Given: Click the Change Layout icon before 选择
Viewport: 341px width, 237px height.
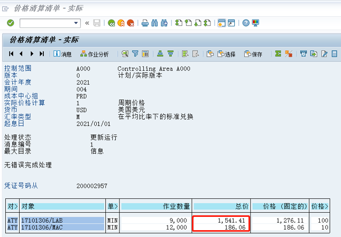Looking at the screenshot, I should tap(210, 54).
